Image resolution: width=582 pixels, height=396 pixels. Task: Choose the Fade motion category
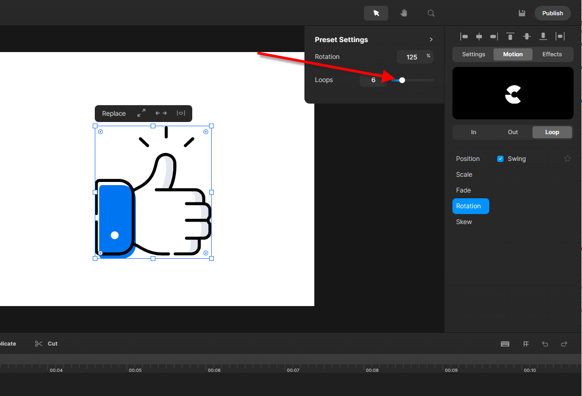coord(463,190)
